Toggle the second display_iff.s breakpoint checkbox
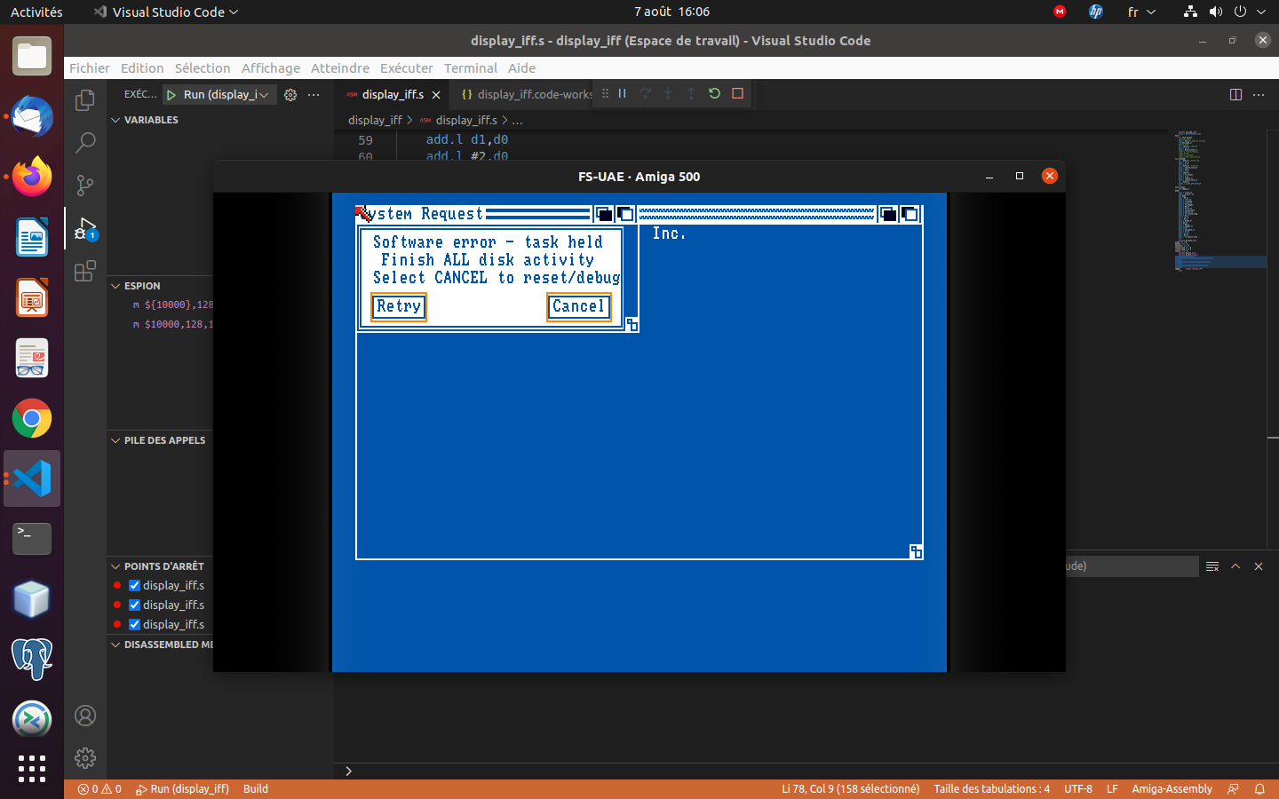 [135, 605]
